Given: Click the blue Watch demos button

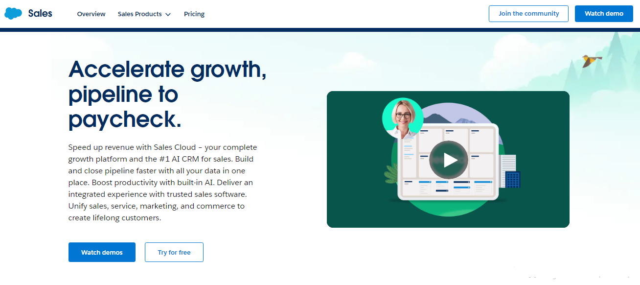Looking at the screenshot, I should pyautogui.click(x=102, y=252).
